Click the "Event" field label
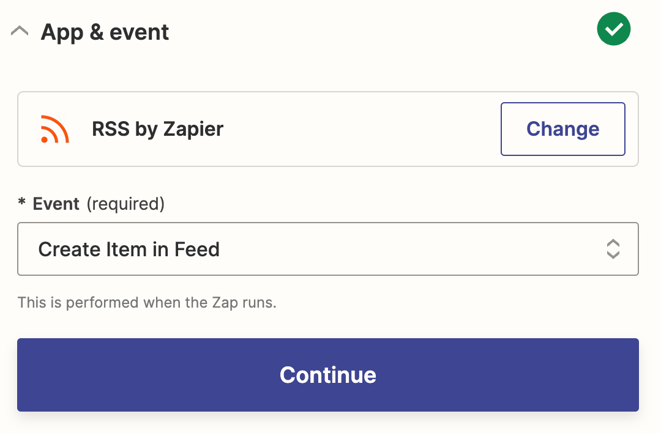 pos(56,204)
